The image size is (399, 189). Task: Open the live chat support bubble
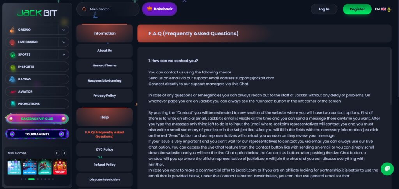(387, 169)
